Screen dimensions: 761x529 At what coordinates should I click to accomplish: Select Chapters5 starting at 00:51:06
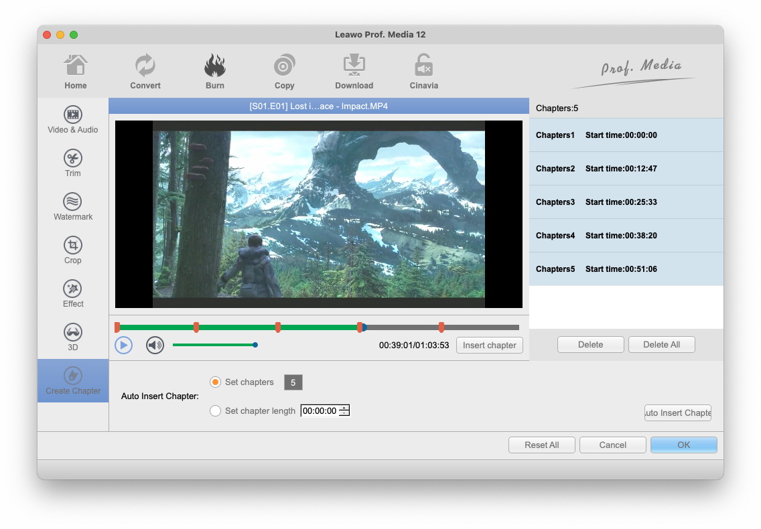[626, 269]
